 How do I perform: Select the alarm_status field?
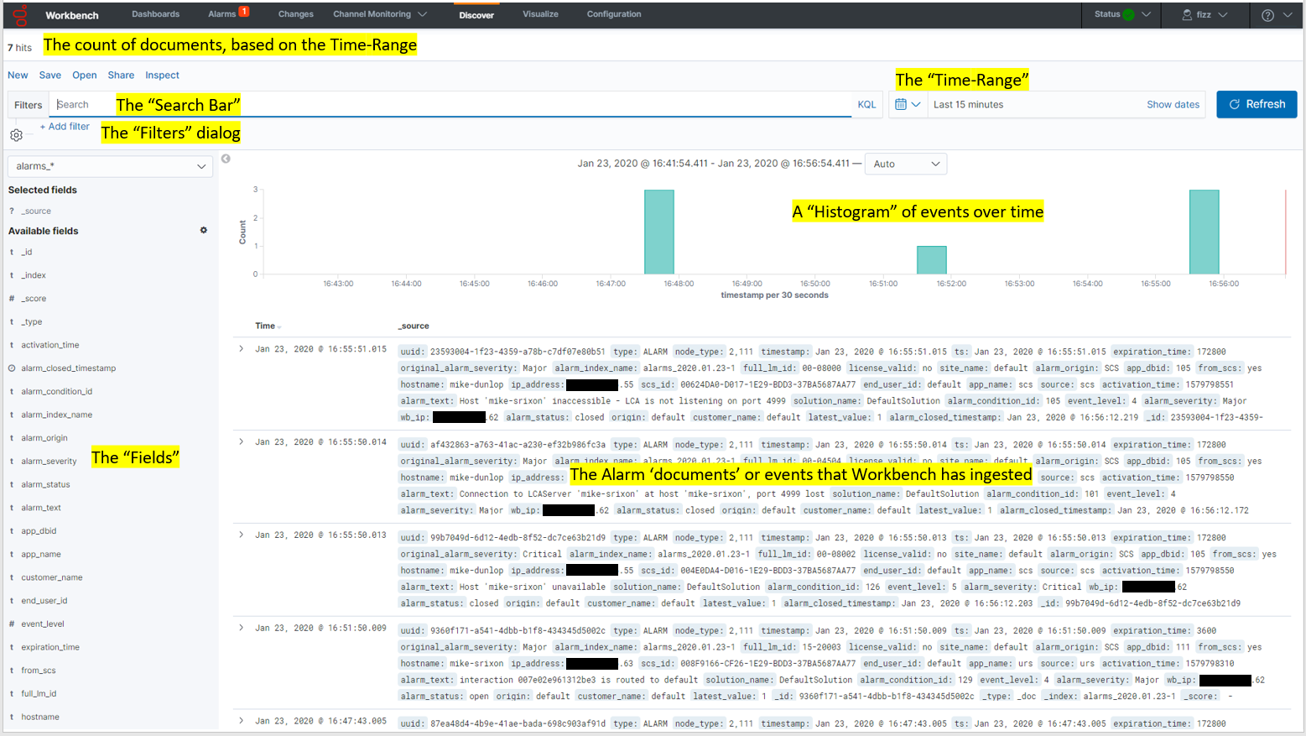coord(46,485)
